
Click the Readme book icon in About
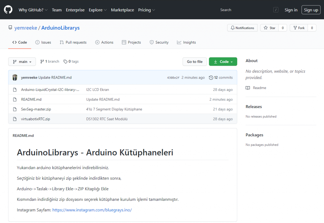click(248, 88)
